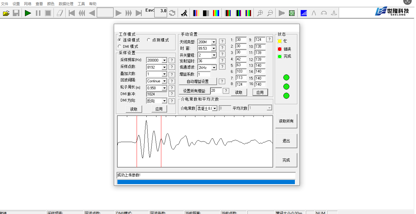The height and width of the screenshot is (214, 416).
Task: Start acquisition with green play icon
Action: tap(28, 13)
